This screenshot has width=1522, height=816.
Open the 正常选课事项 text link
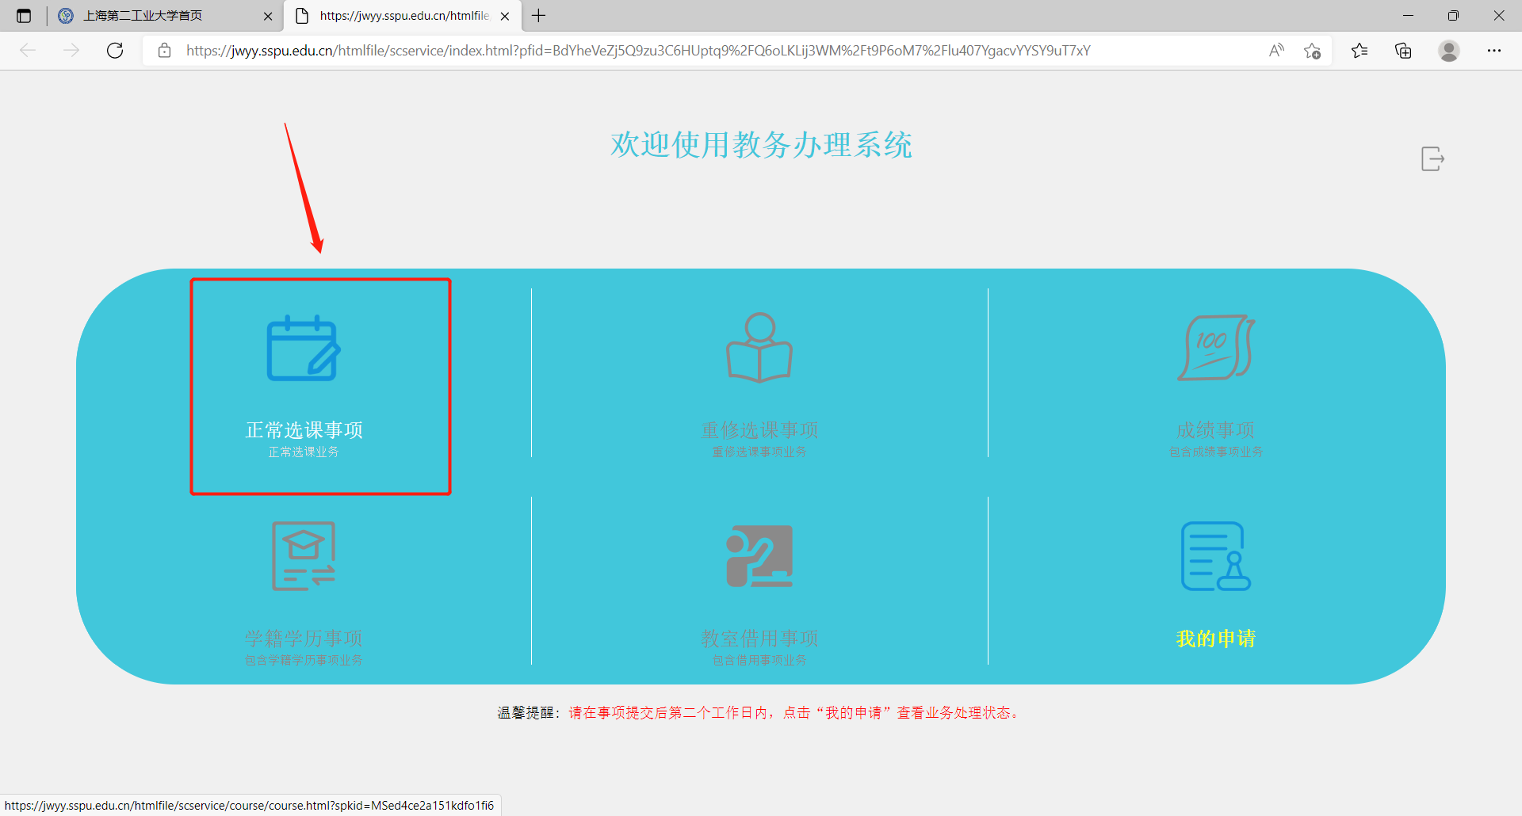[x=304, y=430]
